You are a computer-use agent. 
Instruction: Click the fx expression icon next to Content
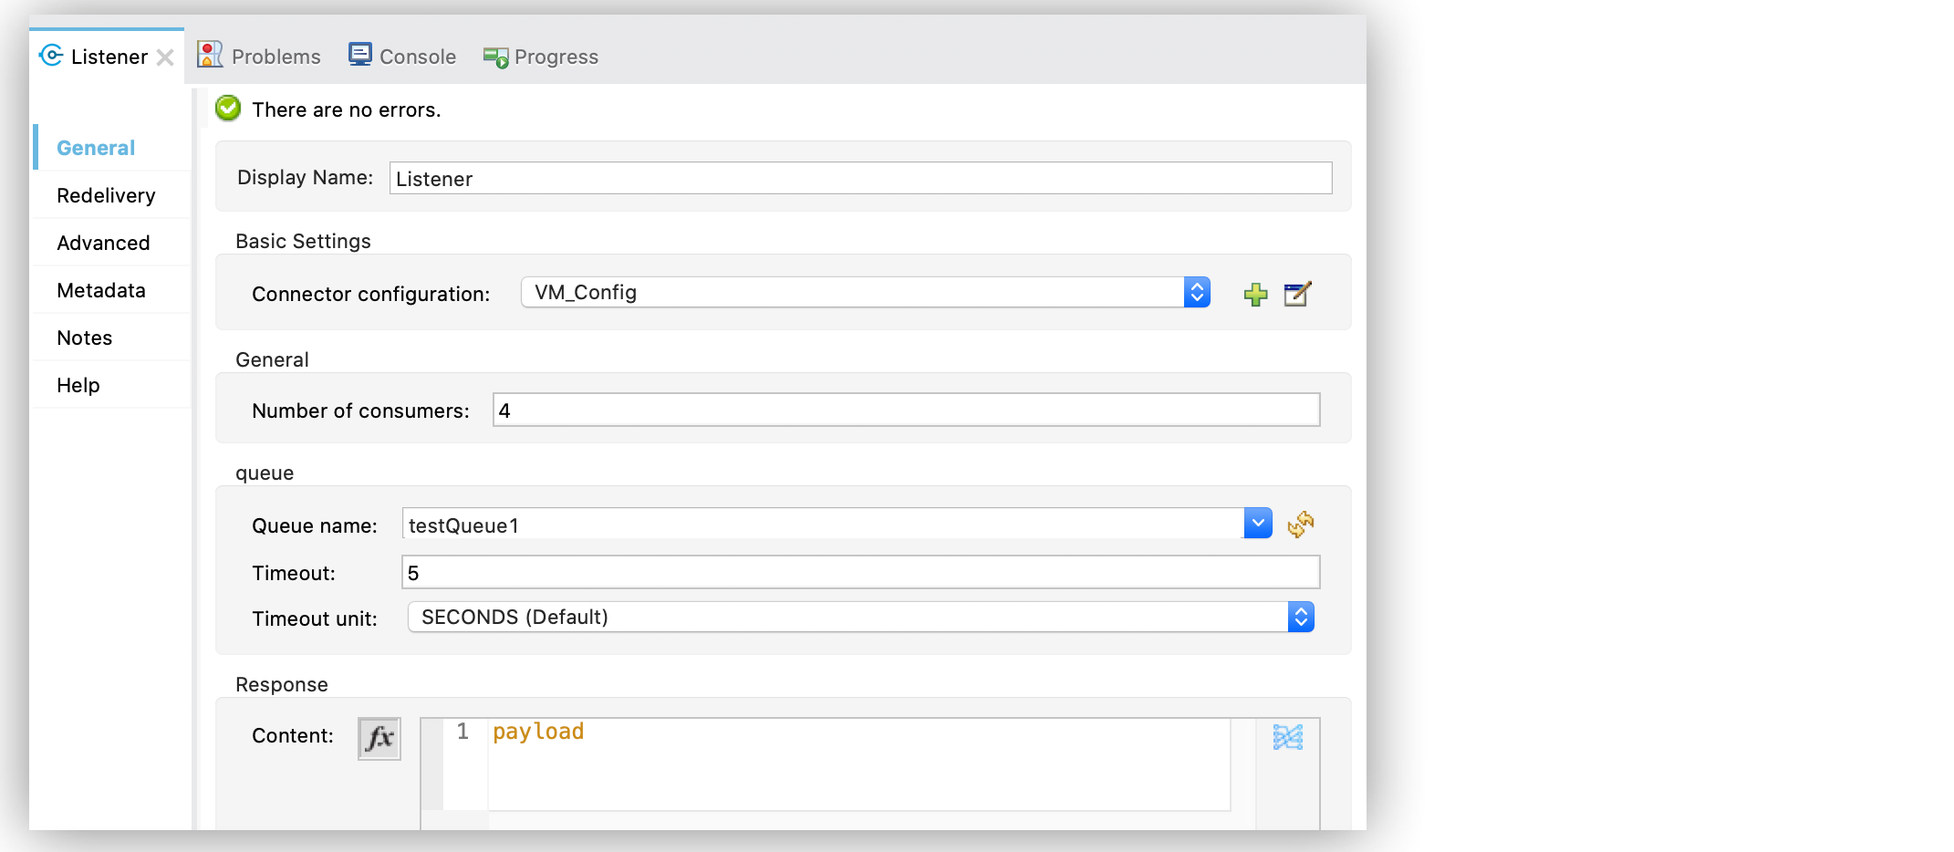point(379,738)
